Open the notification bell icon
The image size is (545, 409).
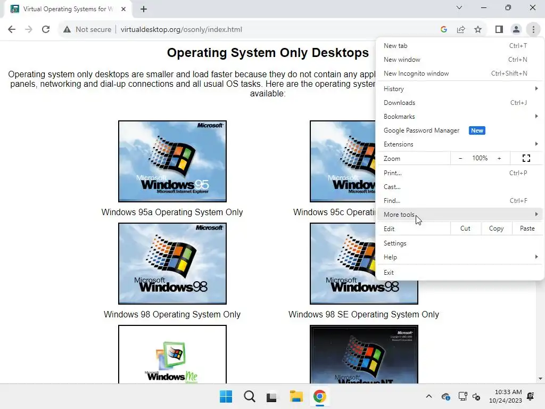[x=531, y=396]
